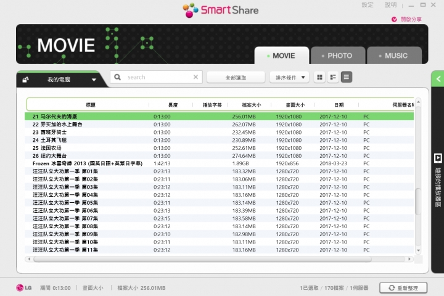
Task: Sort by the 日期 column header
Action: click(x=339, y=105)
